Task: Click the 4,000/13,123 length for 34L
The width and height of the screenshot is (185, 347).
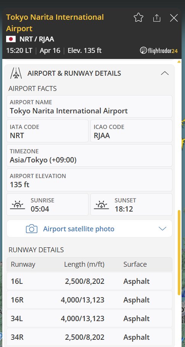Action: pos(82,318)
